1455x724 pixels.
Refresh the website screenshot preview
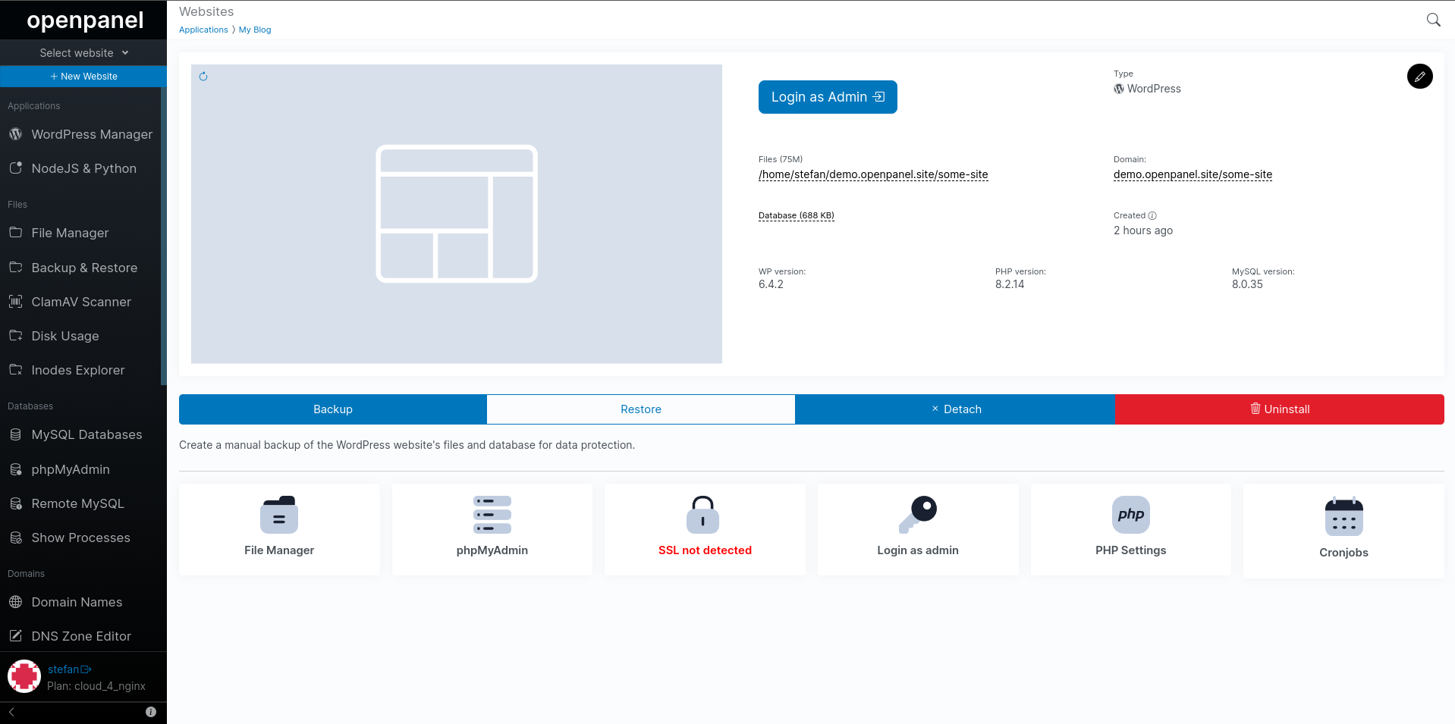click(x=203, y=77)
